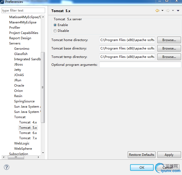Select the Disable radio button
Image resolution: width=182 pixels, height=175 pixels.
[x=55, y=31]
